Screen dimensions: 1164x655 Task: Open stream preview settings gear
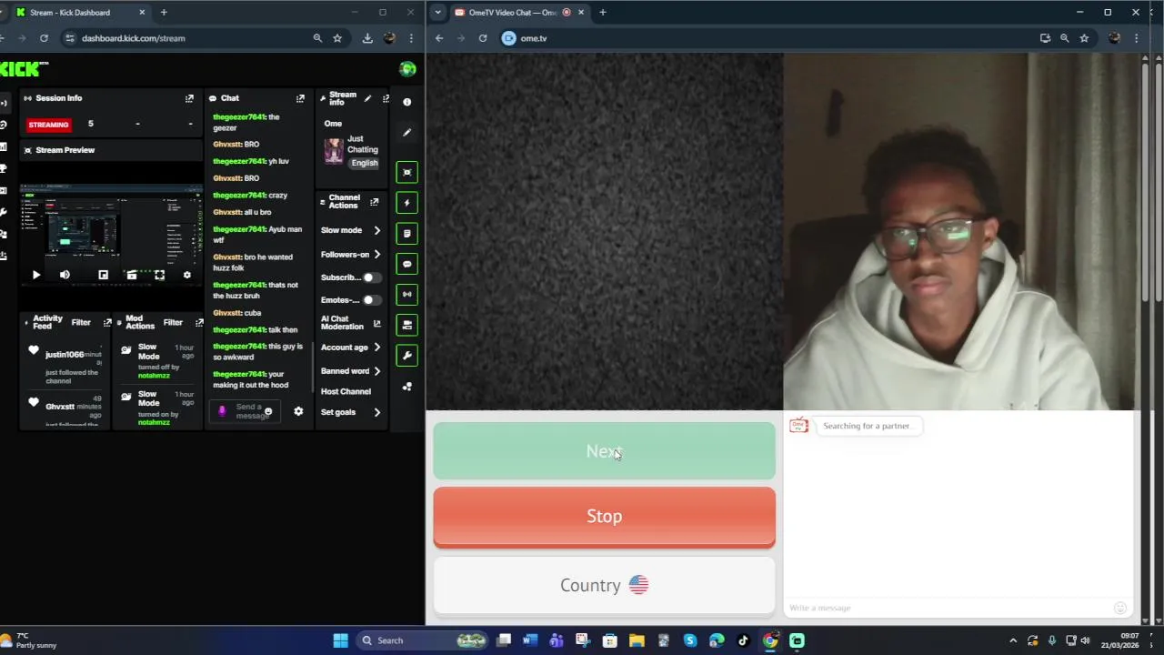[187, 275]
